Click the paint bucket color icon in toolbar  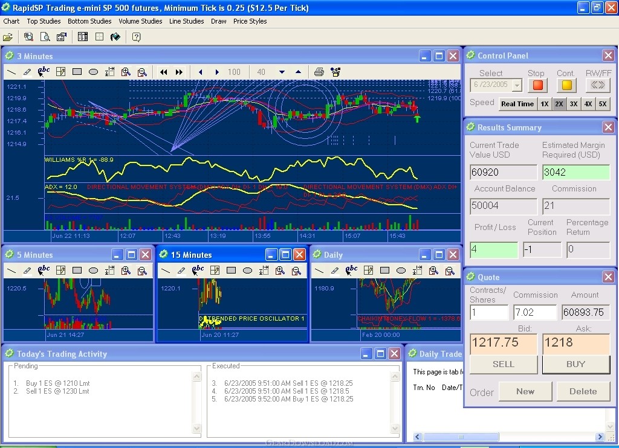coord(115,37)
